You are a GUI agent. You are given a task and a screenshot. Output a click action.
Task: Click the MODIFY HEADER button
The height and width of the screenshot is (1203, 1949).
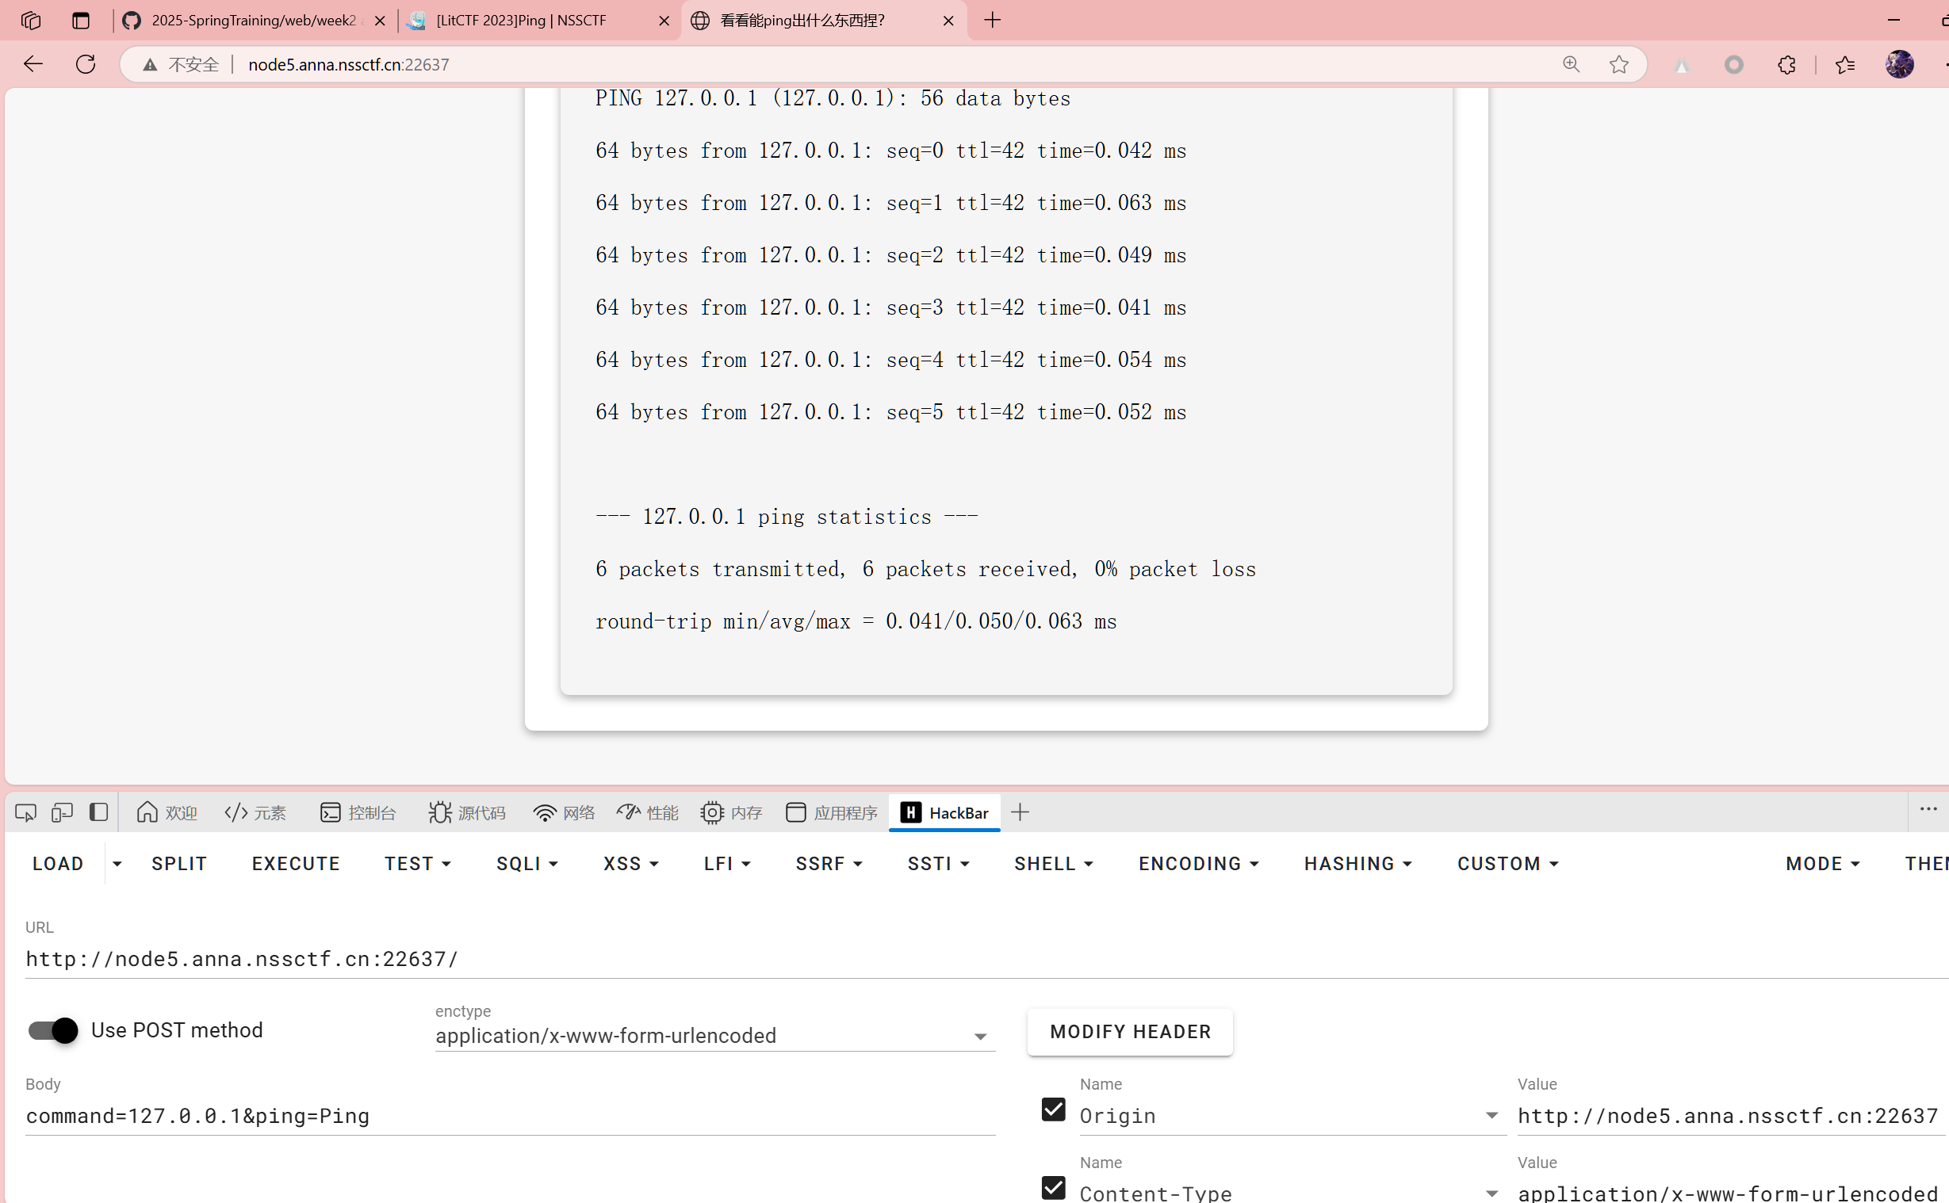click(x=1129, y=1032)
